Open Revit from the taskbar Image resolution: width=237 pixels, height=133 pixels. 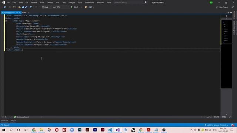pyautogui.click(x=126, y=130)
